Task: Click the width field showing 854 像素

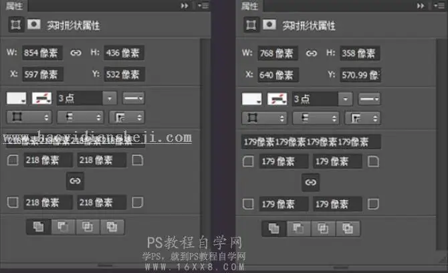Action: tap(42, 53)
